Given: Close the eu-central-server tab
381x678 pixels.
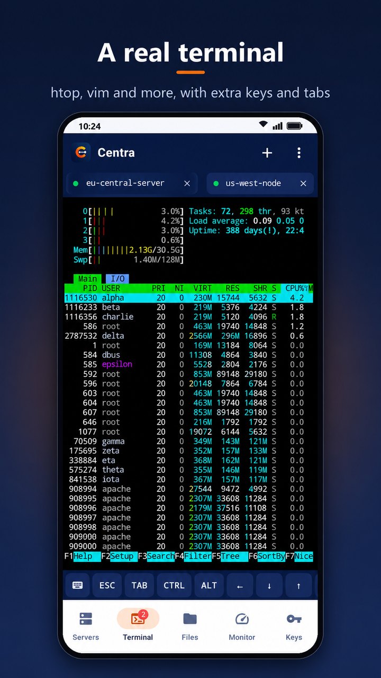Looking at the screenshot, I should pyautogui.click(x=187, y=183).
